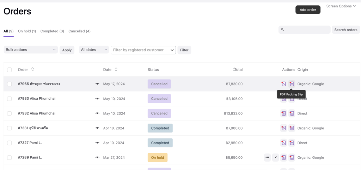
Task: Click the three-dots processing icon on order #7289
Action: click(267, 158)
